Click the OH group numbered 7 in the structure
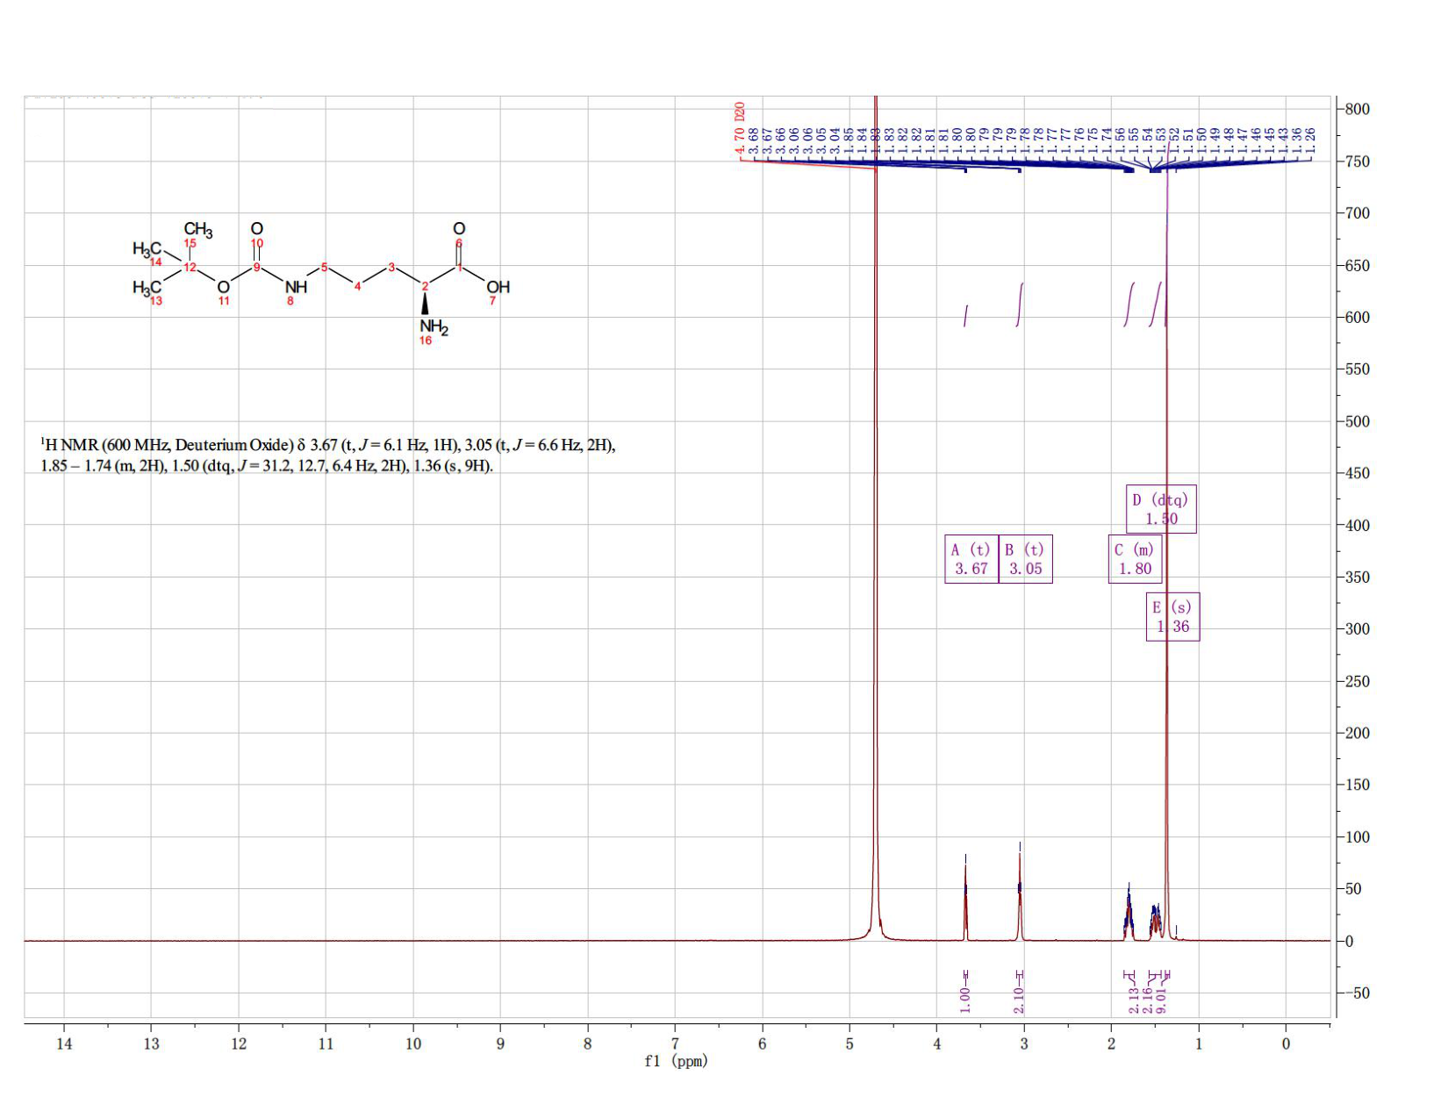Image resolution: width=1448 pixels, height=1119 pixels. [498, 287]
